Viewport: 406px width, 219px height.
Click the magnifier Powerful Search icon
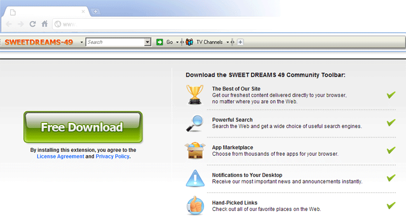195,123
